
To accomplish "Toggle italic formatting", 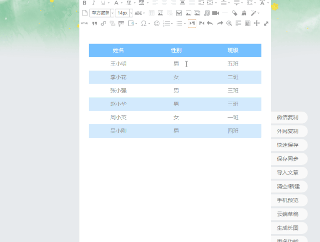I will click(94, 3).
